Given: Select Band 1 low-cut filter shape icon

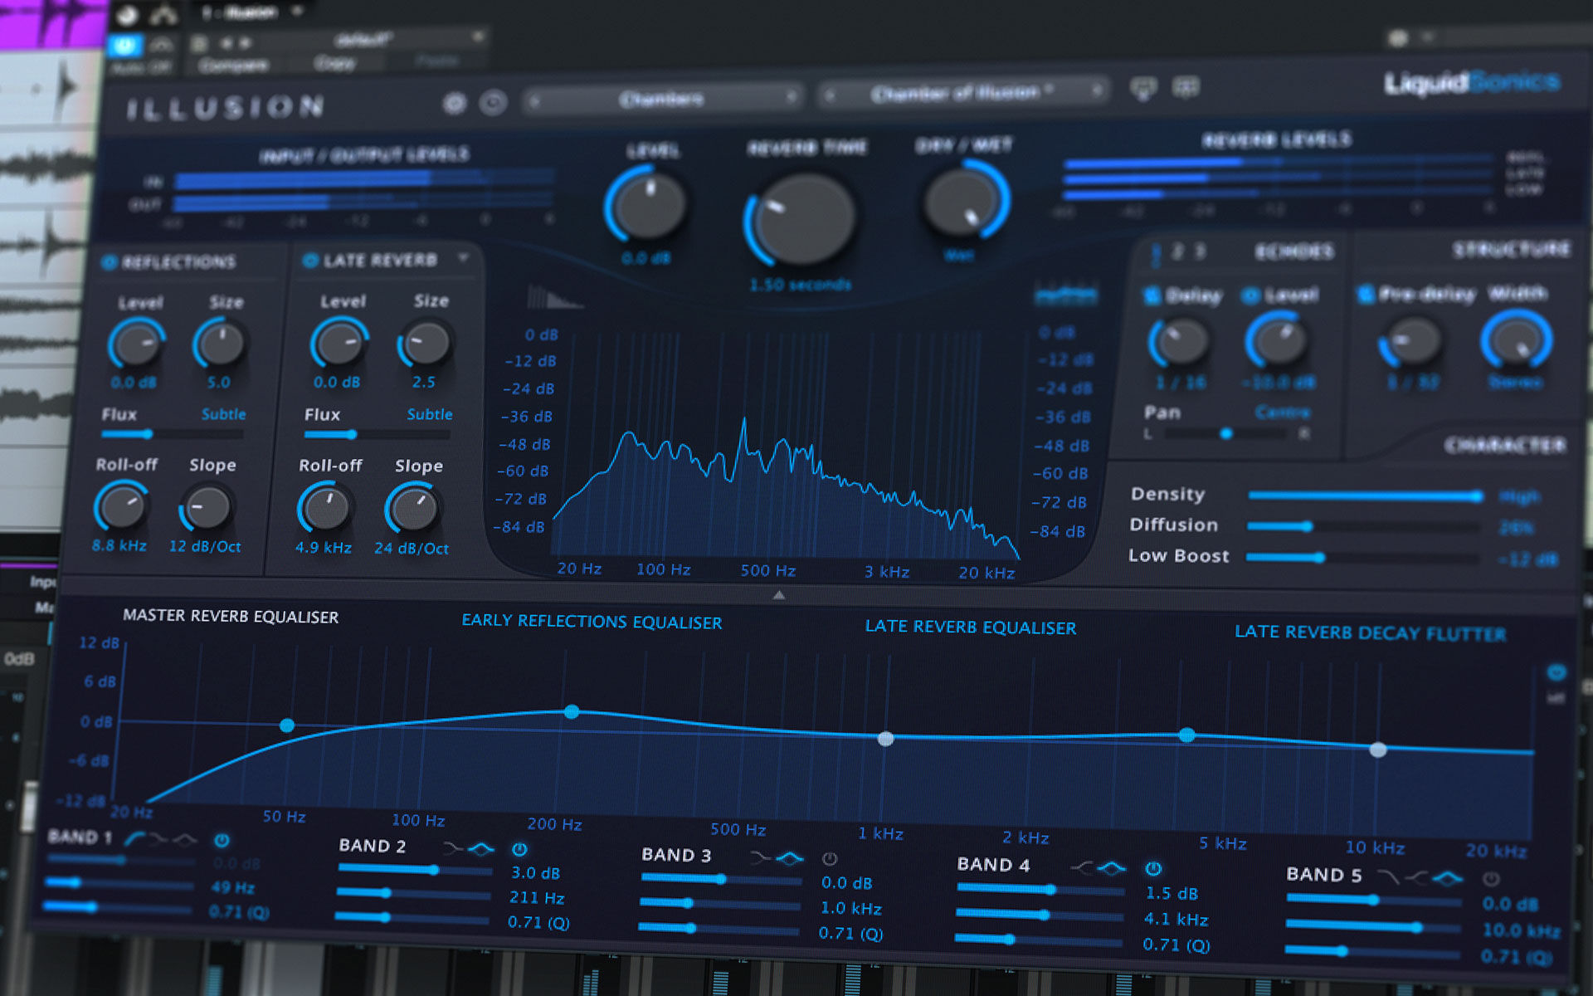Looking at the screenshot, I should (137, 838).
